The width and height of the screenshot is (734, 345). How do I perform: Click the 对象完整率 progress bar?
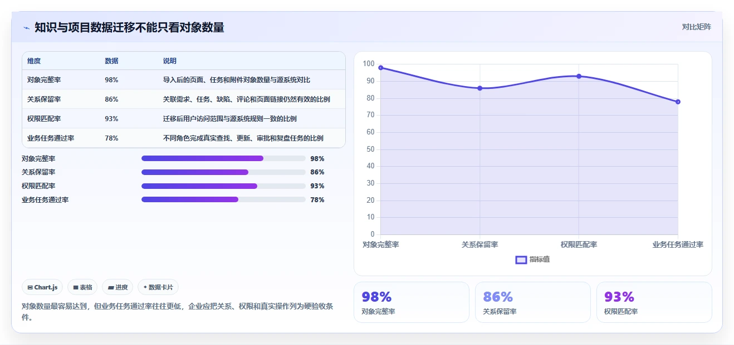coord(223,158)
